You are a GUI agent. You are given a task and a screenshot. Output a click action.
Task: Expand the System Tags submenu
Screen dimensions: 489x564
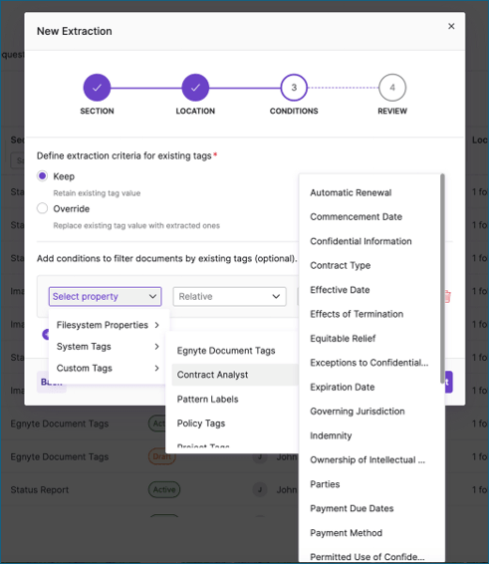(108, 347)
